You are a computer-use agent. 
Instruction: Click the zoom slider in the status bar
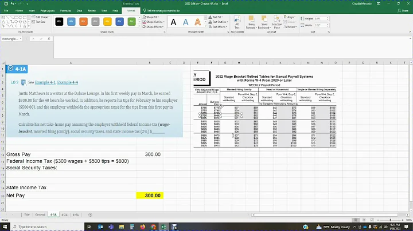(x=391, y=220)
